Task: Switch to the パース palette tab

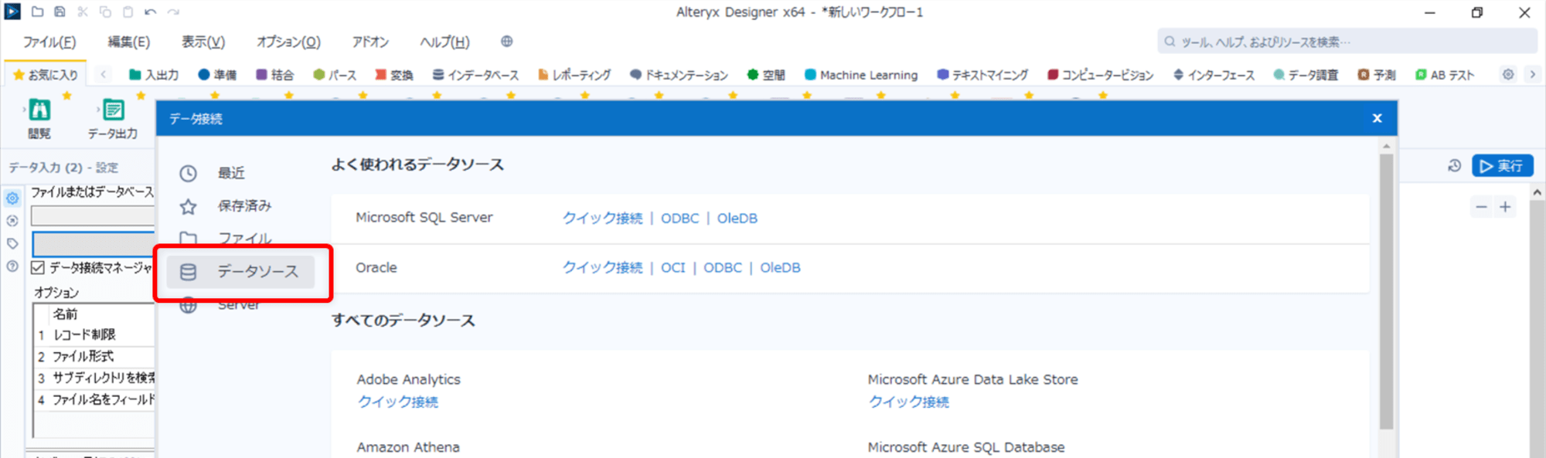Action: click(x=335, y=75)
